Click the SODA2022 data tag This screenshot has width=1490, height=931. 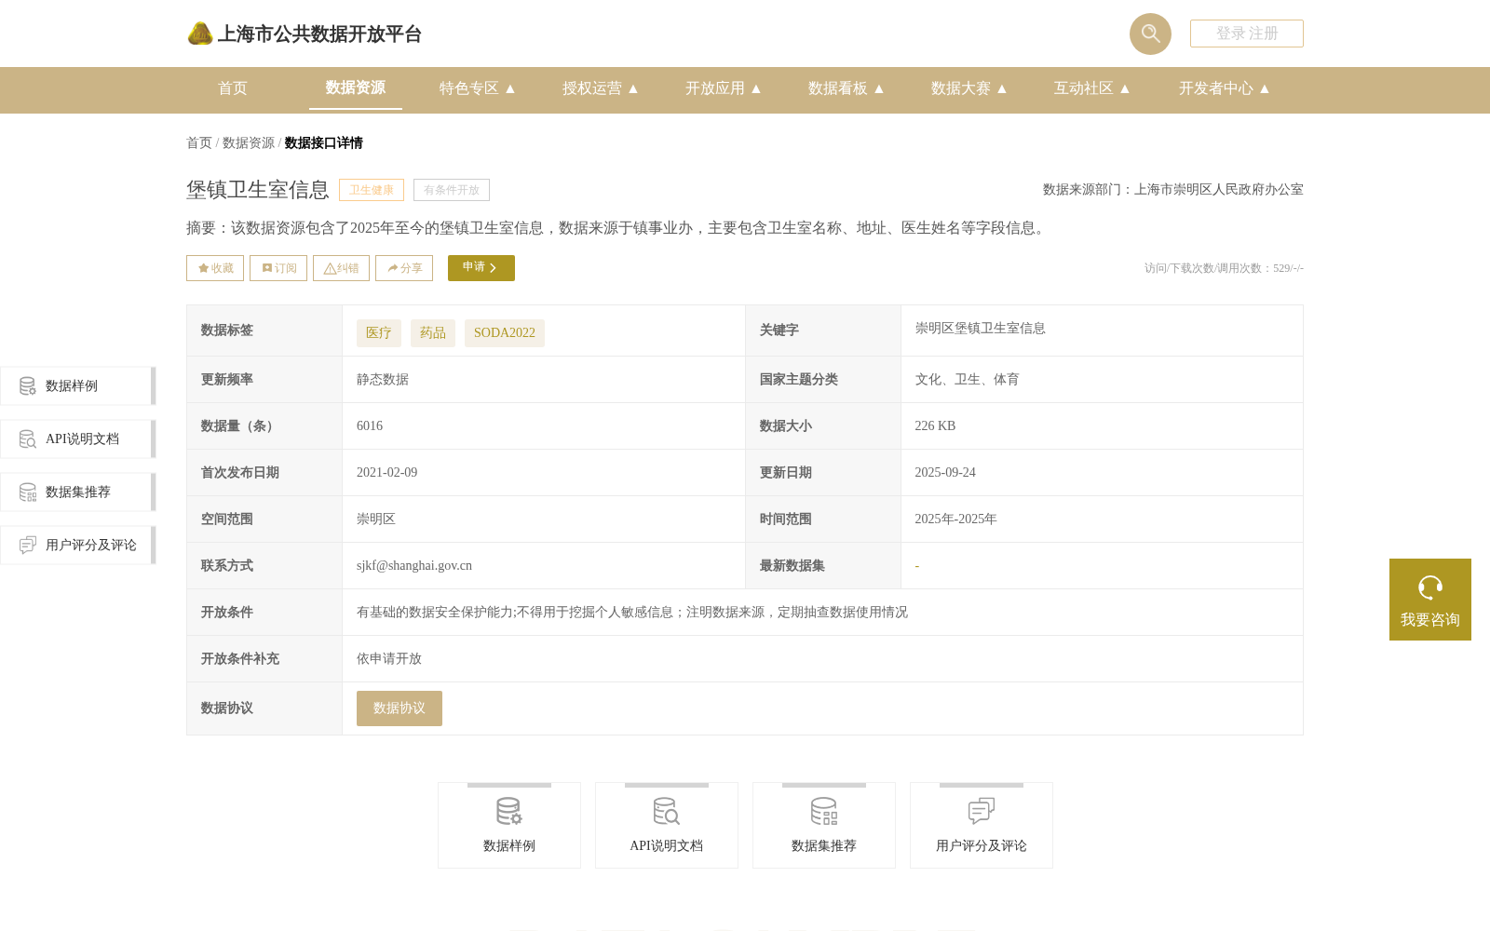click(505, 333)
